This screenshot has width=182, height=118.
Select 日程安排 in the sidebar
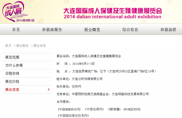point(27,73)
